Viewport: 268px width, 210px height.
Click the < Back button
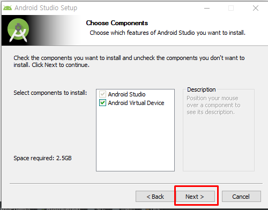[x=155, y=197]
